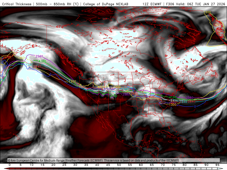Choose the "55" label on the color scale
227x170 pixels.
click(130, 165)
